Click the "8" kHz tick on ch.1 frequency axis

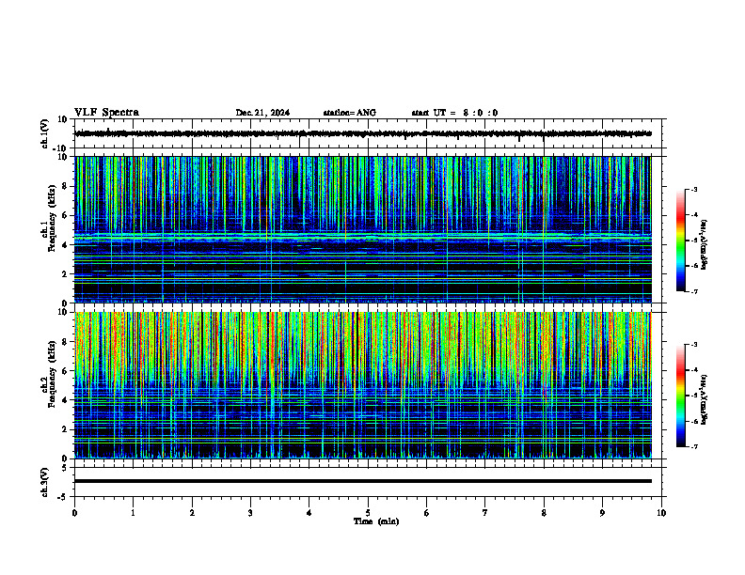[65, 186]
